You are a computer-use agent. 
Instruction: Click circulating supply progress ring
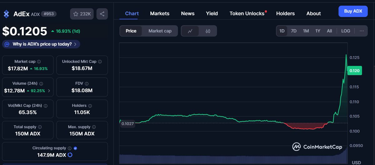(x=70, y=155)
